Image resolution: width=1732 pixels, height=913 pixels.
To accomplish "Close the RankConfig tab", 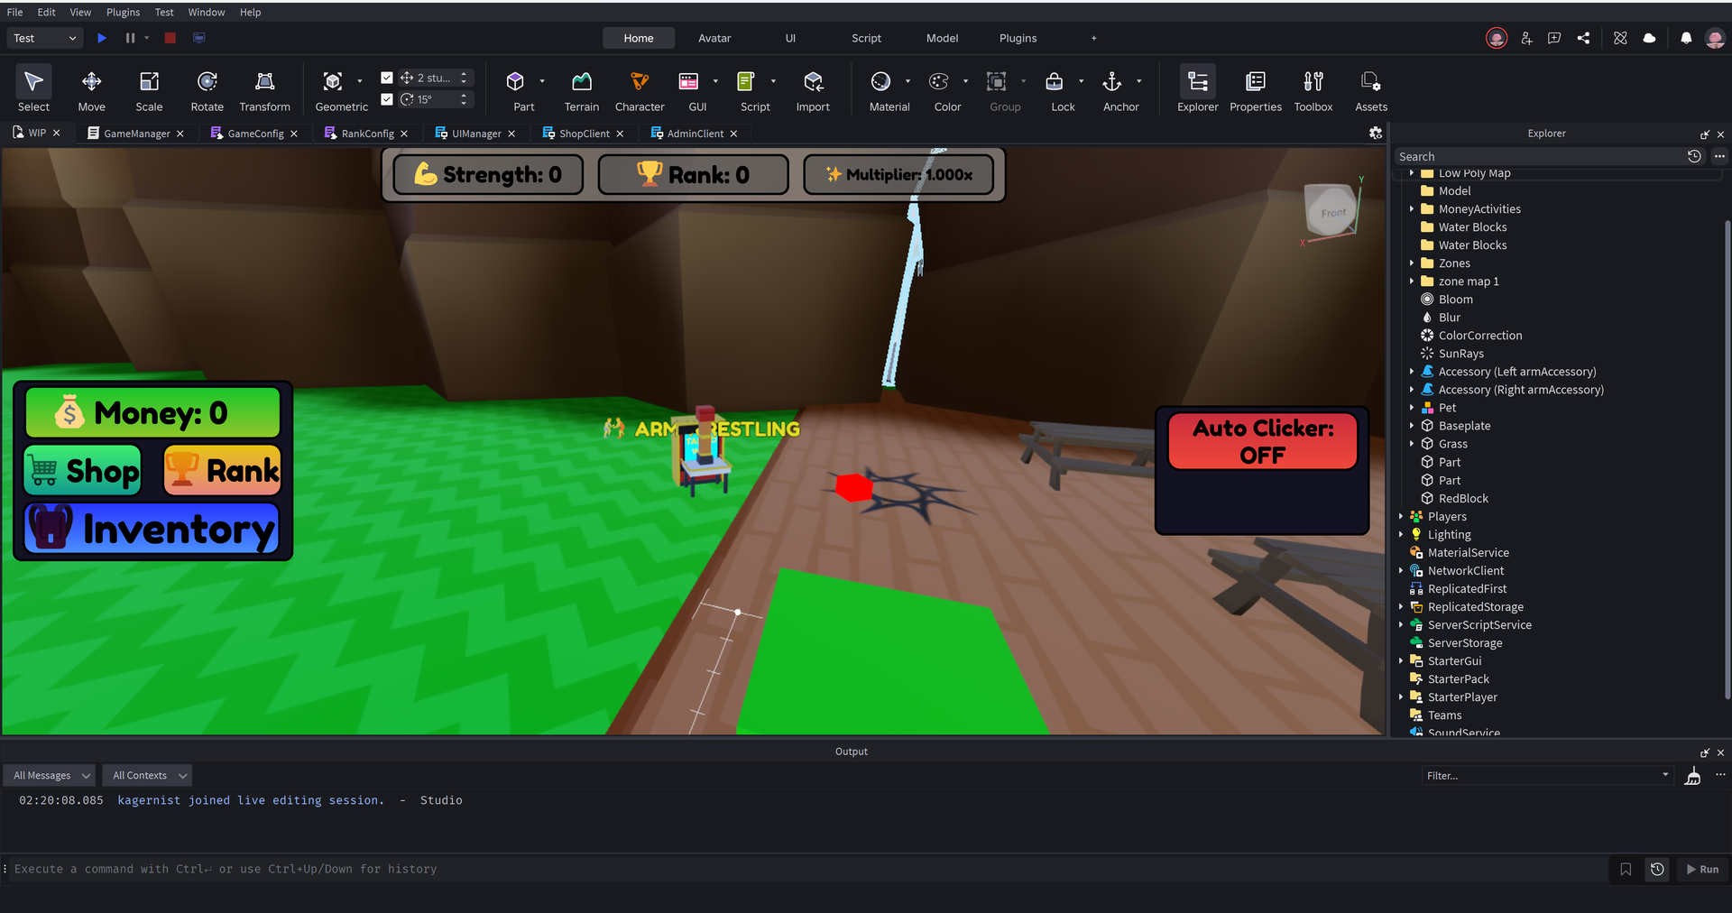I will (404, 134).
